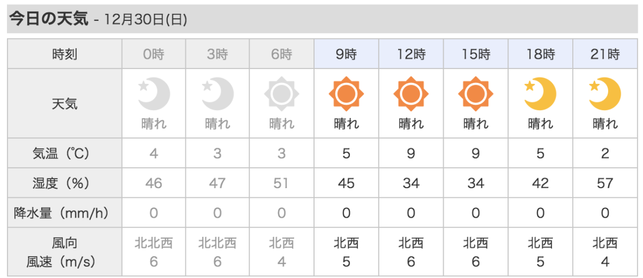Click the 降水量（mm/h） row label
643x278 pixels.
point(65,213)
